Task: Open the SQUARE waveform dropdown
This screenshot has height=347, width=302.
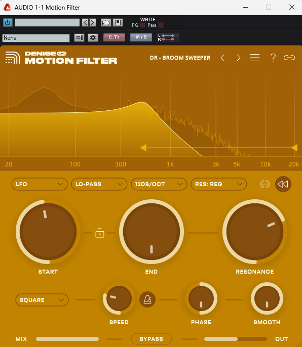Action: [x=42, y=300]
